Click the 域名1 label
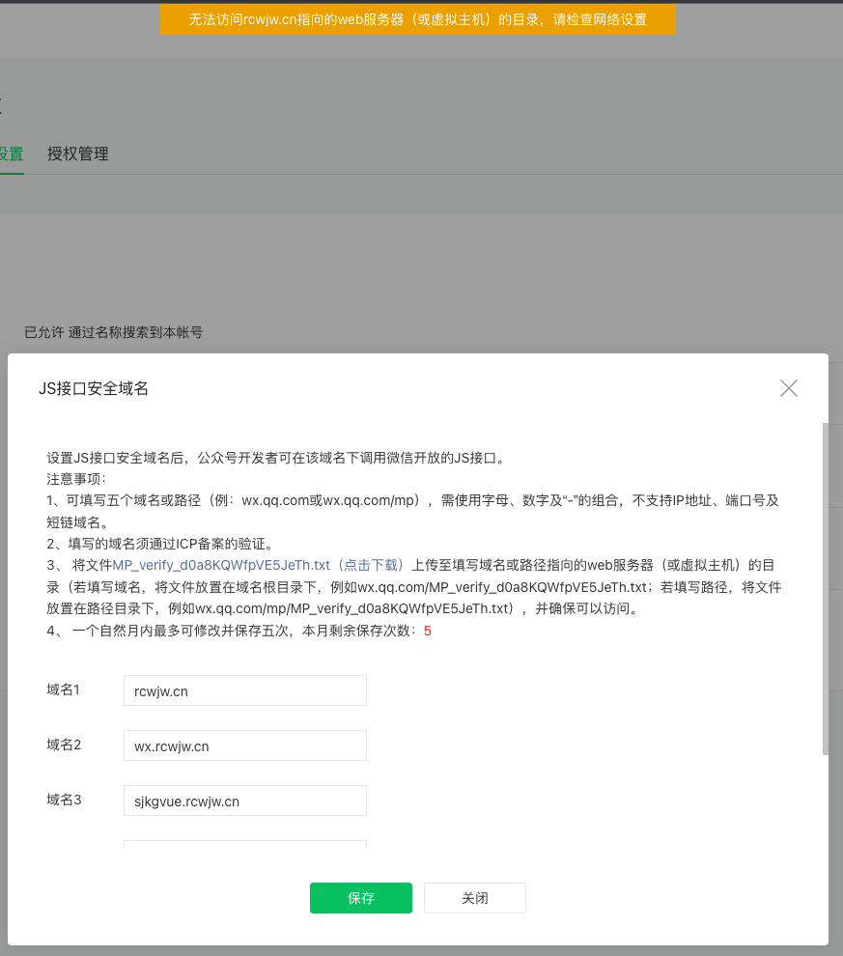The height and width of the screenshot is (956, 843). 64,689
